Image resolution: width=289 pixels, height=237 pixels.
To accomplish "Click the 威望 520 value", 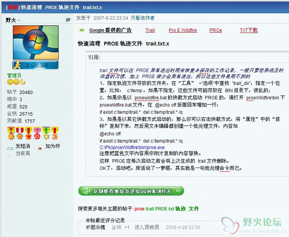I will [17, 106].
